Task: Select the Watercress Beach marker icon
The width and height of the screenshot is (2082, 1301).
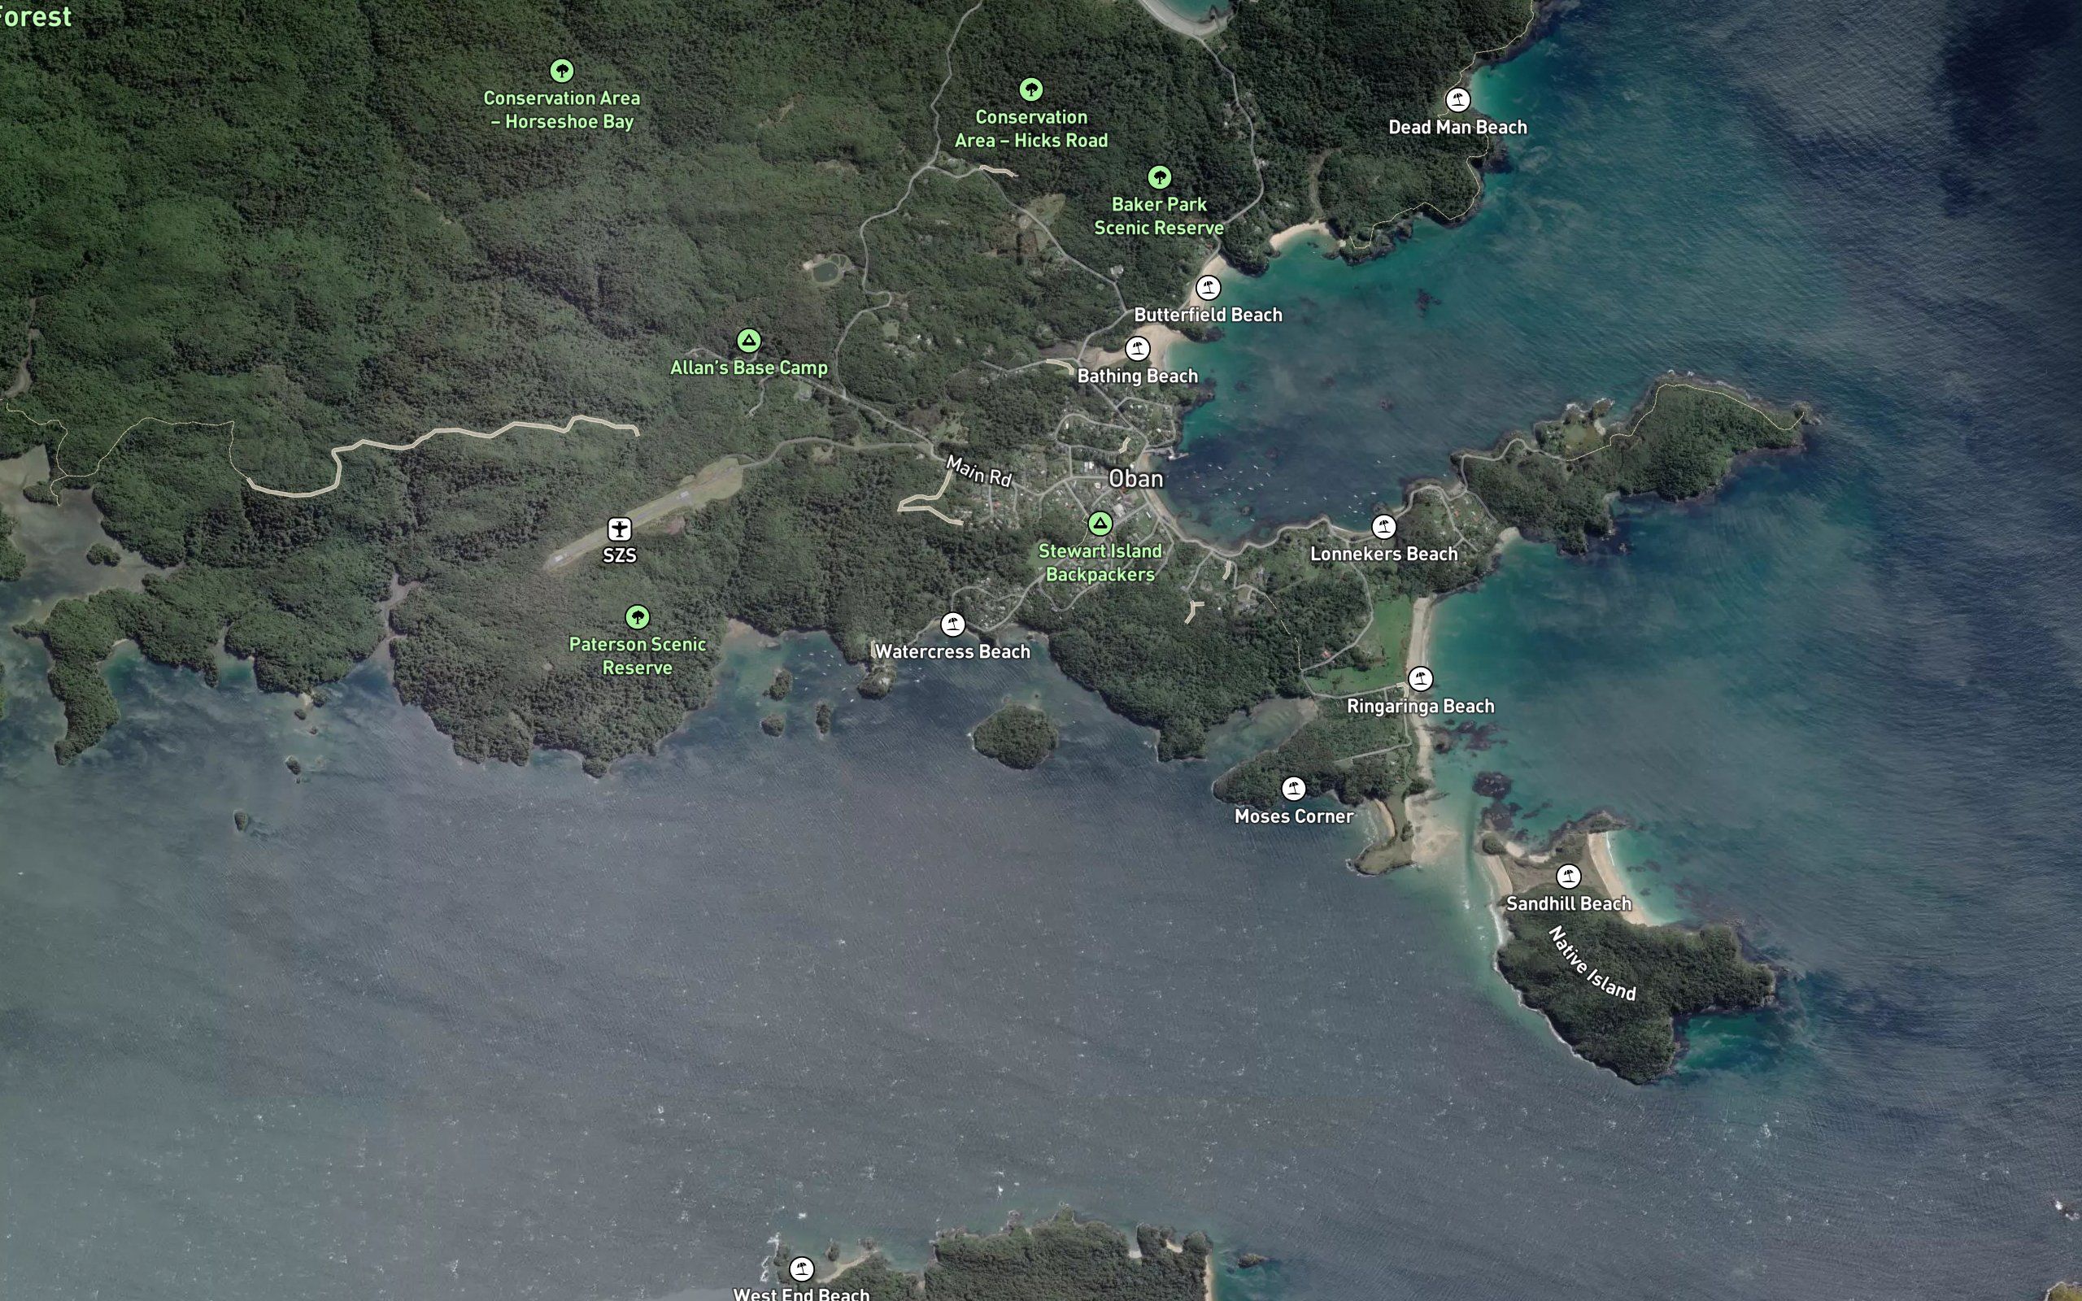Action: [952, 624]
